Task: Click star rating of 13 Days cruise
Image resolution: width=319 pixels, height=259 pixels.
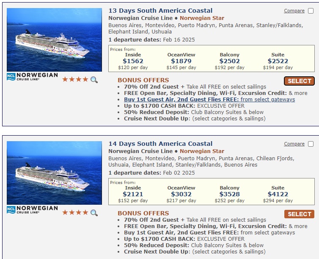Action: click(x=75, y=79)
